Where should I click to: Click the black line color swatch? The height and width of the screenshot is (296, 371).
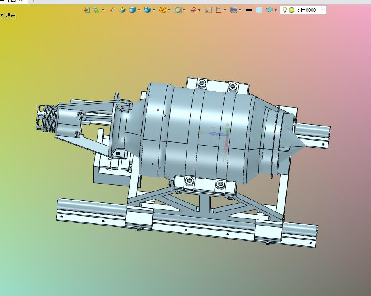click(x=248, y=10)
